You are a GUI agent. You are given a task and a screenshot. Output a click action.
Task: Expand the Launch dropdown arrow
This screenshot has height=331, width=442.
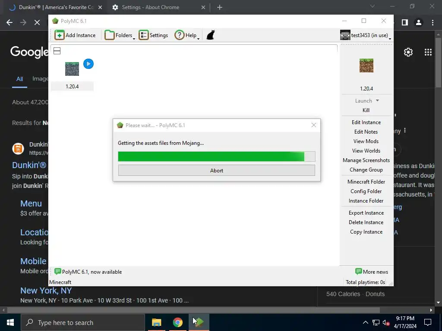[x=377, y=100]
